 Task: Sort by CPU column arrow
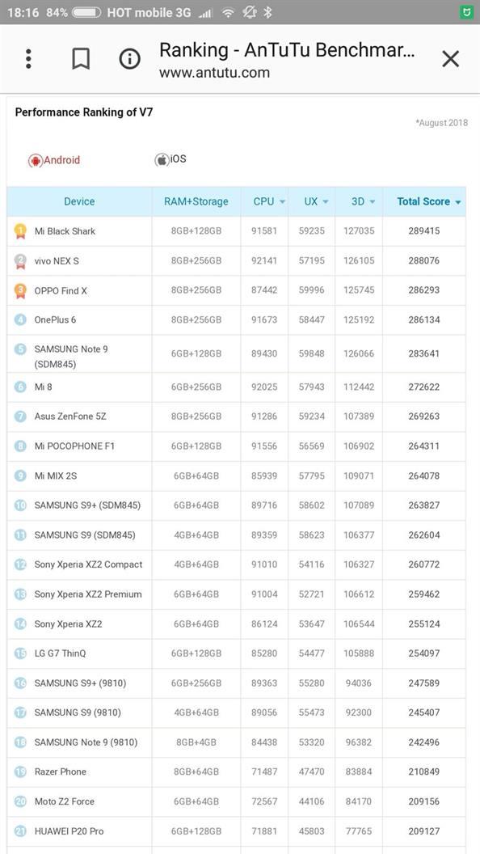pos(283,202)
